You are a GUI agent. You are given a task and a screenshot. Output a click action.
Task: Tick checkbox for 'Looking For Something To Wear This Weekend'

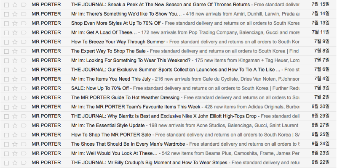(6, 60)
